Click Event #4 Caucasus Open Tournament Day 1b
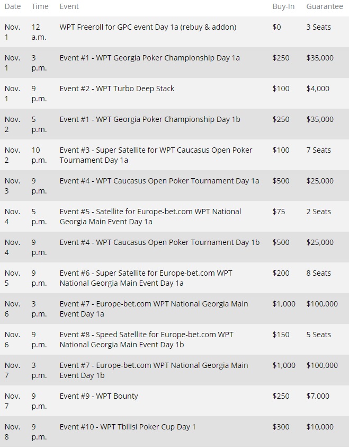 coord(159,242)
